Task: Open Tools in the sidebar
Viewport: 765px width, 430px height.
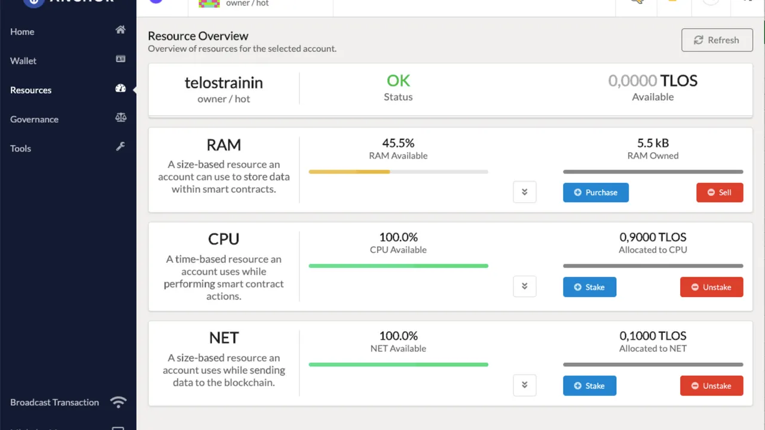Action: coord(68,149)
